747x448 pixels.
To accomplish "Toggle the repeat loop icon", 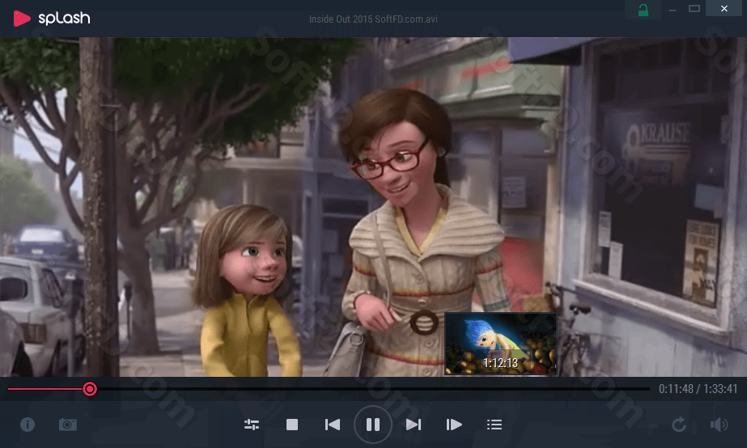I will pyautogui.click(x=679, y=425).
